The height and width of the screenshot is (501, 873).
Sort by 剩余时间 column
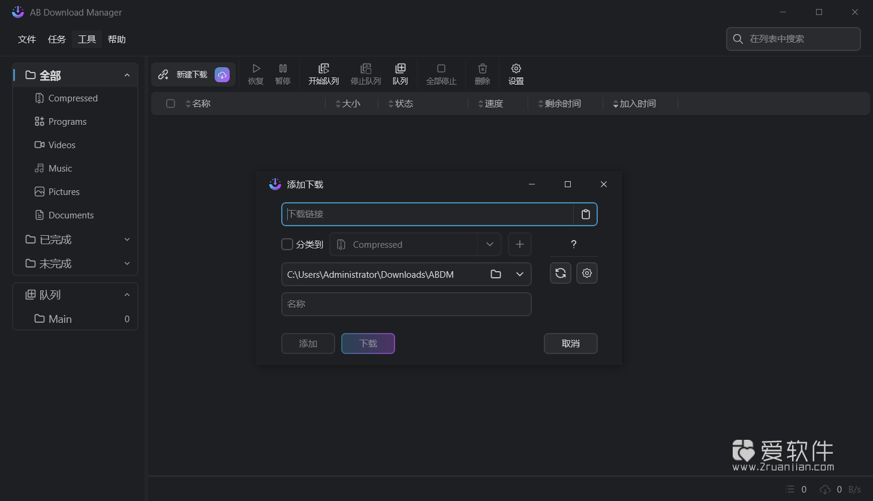(x=559, y=104)
